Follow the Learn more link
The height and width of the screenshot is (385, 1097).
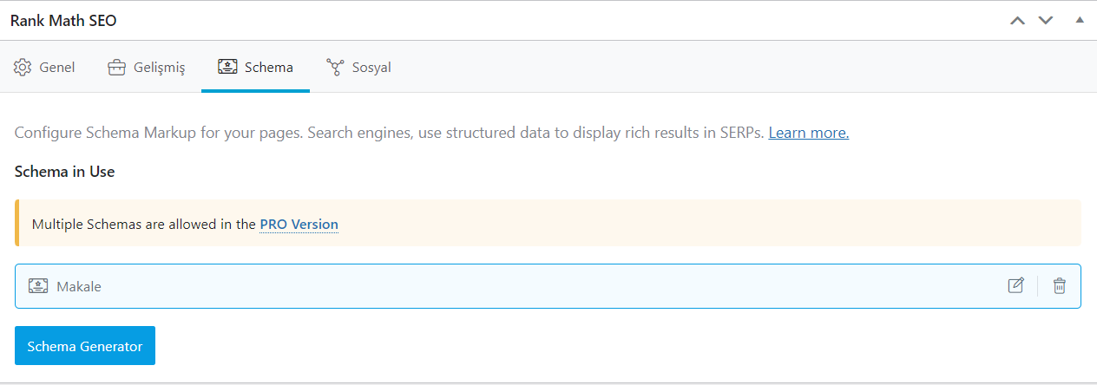click(x=809, y=133)
